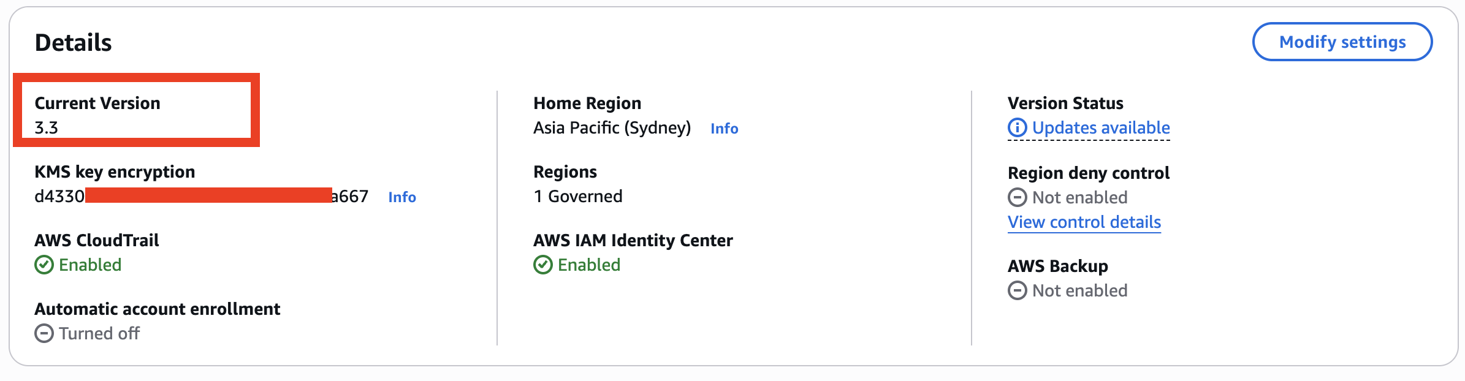Click the Not enabled text under AWS Backup
Image resolution: width=1465 pixels, height=381 pixels.
coord(1079,291)
